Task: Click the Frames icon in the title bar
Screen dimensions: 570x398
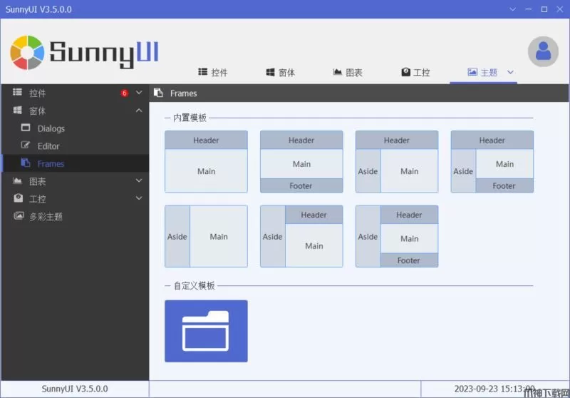Action: [159, 93]
